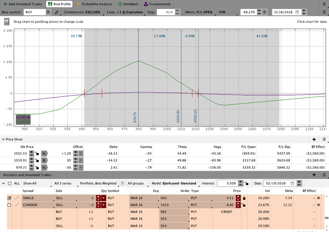The image size is (329, 232).
Task: Toggle the ALL positions checkbox
Action: [10, 183]
